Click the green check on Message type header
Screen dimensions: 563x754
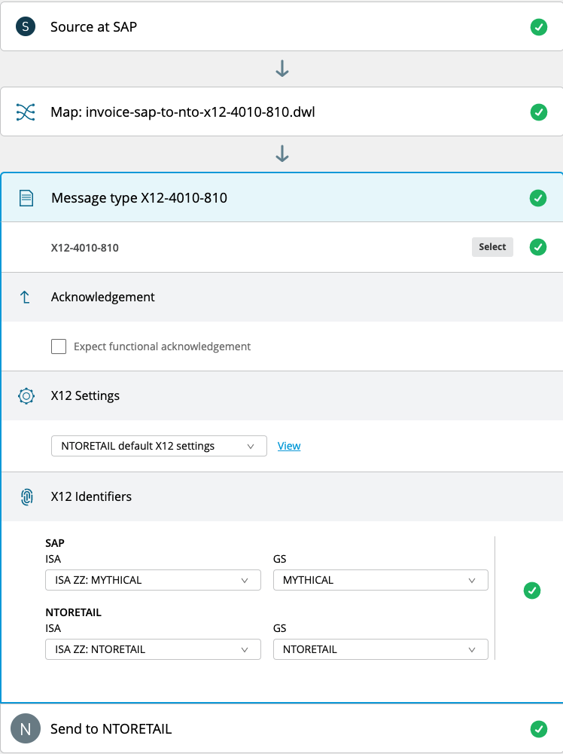pos(538,197)
